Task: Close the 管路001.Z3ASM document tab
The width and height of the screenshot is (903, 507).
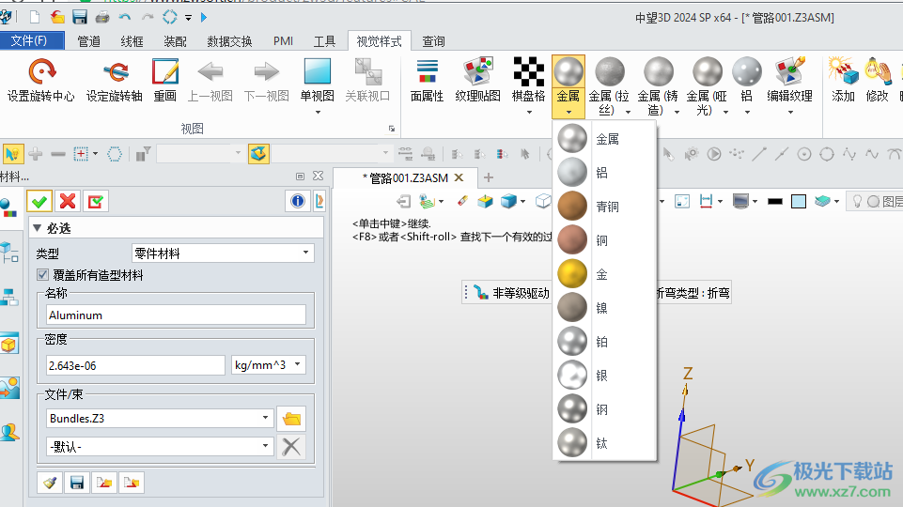Action: (x=459, y=177)
